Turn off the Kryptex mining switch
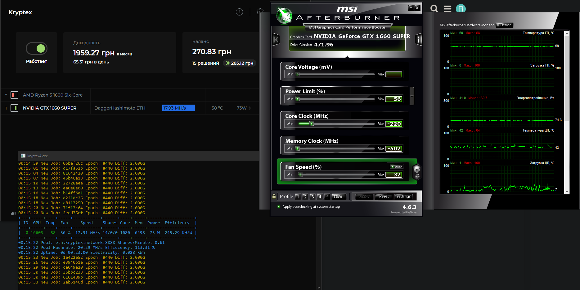 click(x=37, y=48)
